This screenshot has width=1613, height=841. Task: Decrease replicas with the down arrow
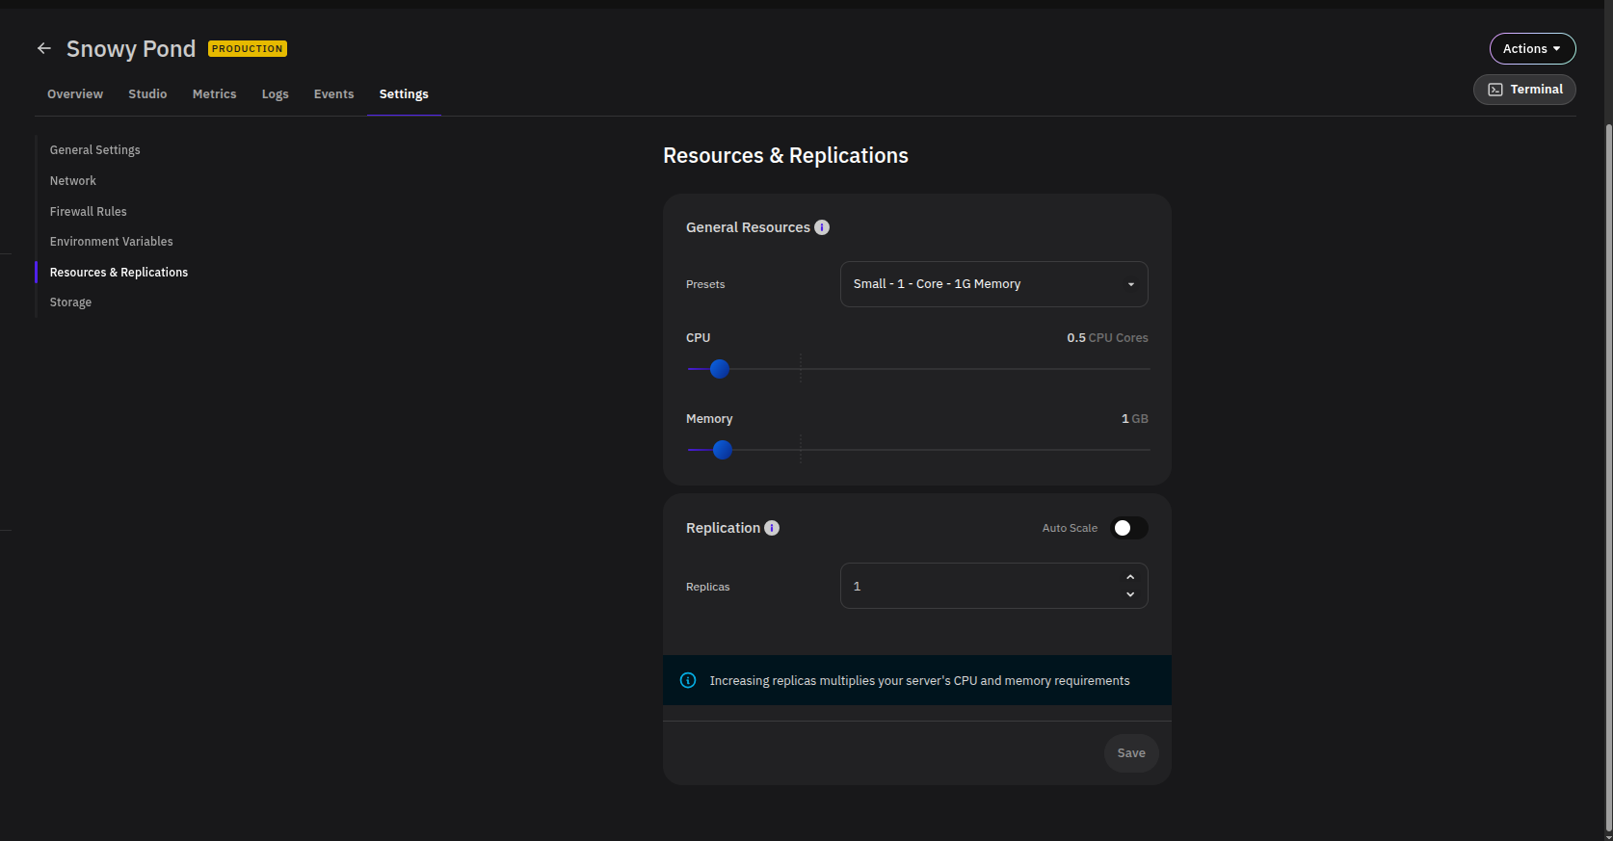(1130, 594)
